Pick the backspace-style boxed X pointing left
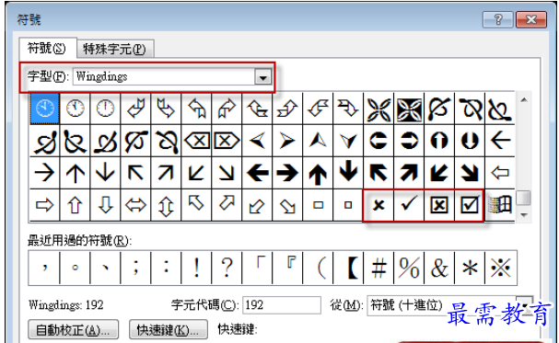 point(196,141)
